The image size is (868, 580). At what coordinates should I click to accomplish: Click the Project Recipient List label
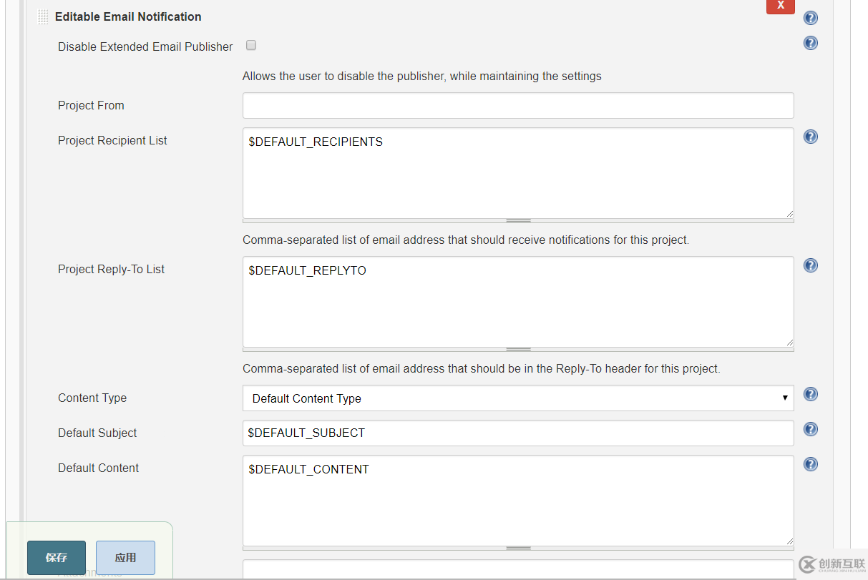(x=112, y=140)
